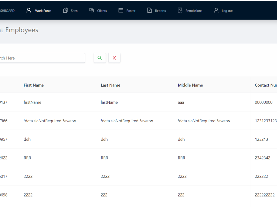Viewport: 277px width, 207px height.
Task: Click first name cell 'deh'
Action: [27, 139]
